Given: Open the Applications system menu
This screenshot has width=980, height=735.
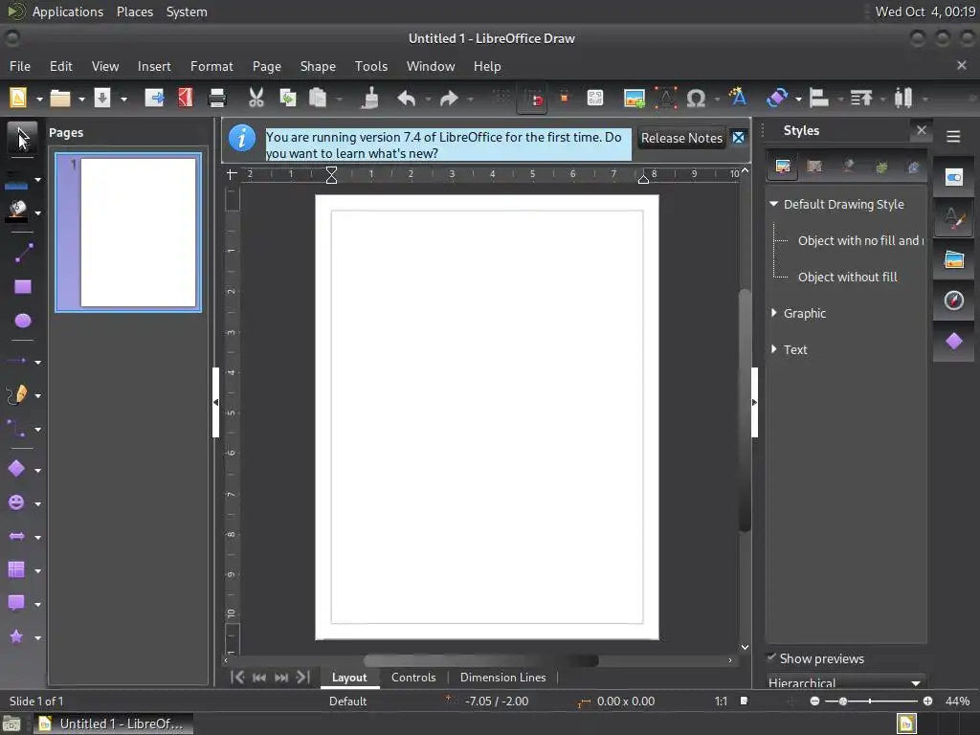Looking at the screenshot, I should (x=68, y=11).
